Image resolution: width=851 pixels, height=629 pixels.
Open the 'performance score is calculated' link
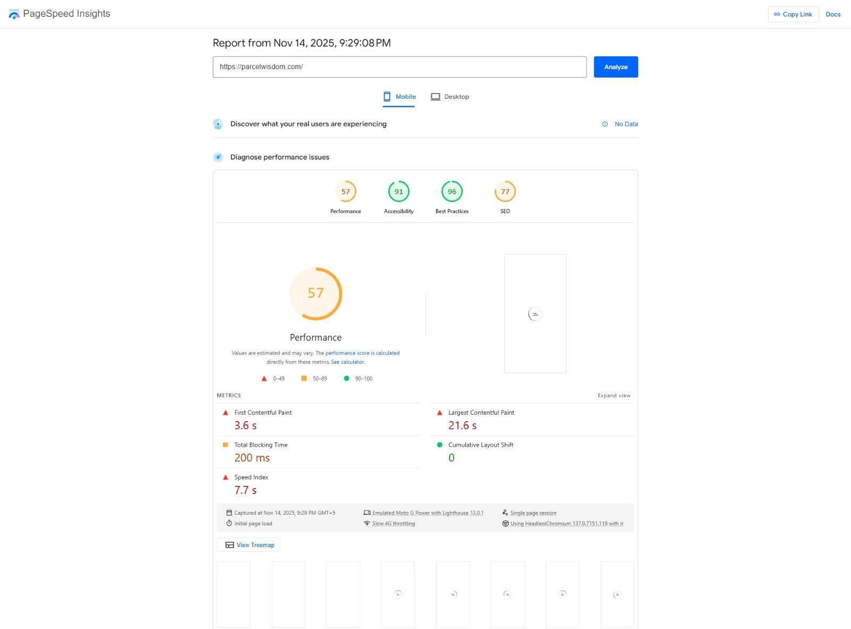[362, 353]
